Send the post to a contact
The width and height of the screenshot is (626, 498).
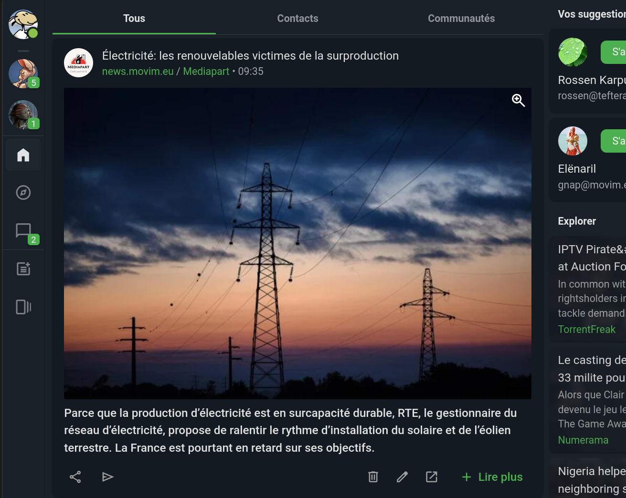point(108,477)
